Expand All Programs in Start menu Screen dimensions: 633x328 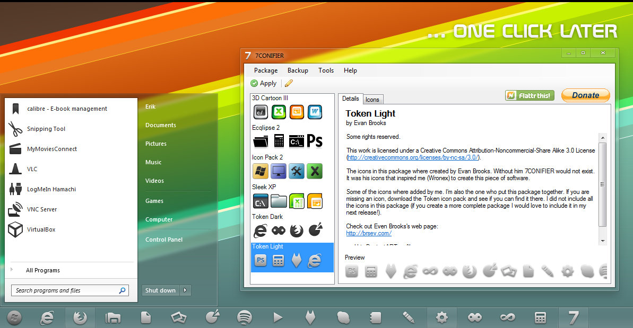coord(43,270)
